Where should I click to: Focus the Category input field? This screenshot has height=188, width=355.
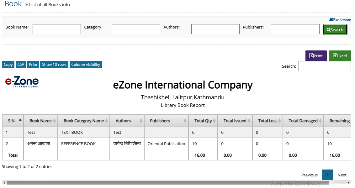(x=136, y=29)
